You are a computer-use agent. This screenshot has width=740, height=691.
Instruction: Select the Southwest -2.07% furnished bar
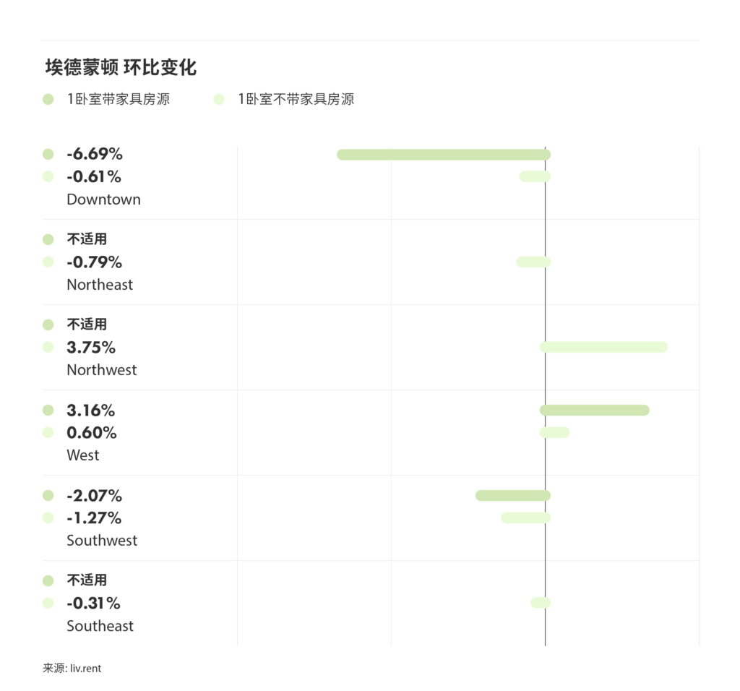tap(513, 496)
